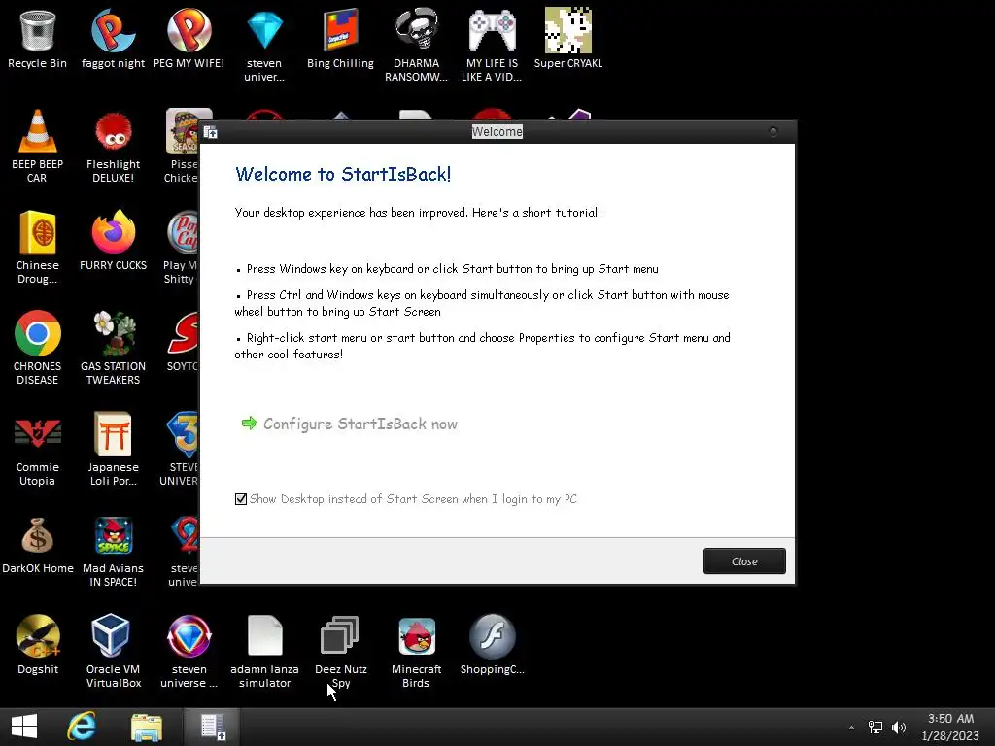Select the CHRONES DISEASE Chrome icon
995x746 pixels.
click(38, 348)
